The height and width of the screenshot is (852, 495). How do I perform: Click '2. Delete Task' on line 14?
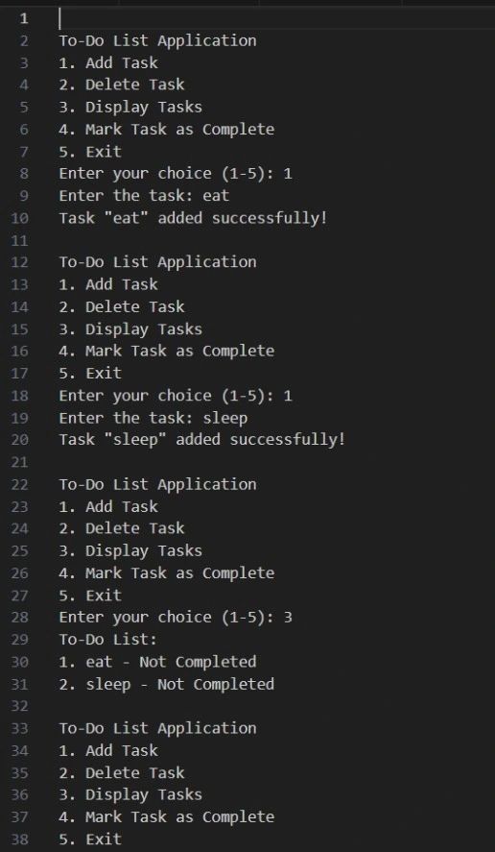[x=122, y=307]
